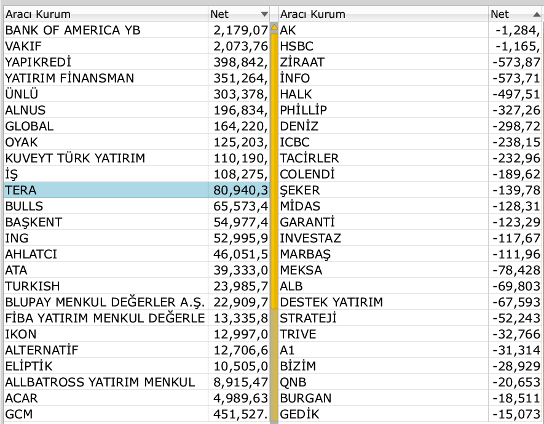
Task: Select the BURGAN row
Action: click(x=411, y=398)
